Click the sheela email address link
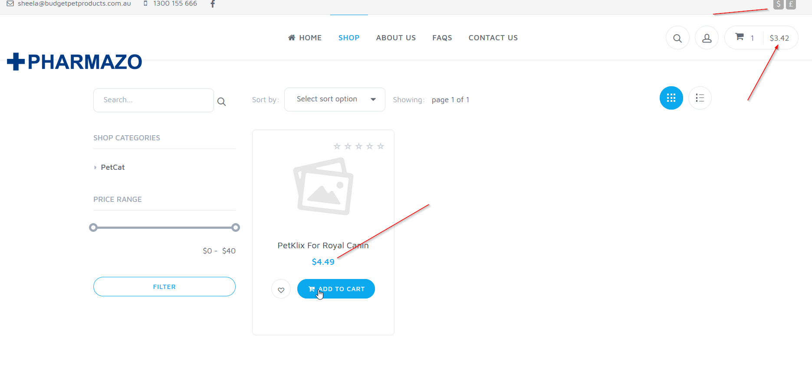The height and width of the screenshot is (370, 812). tap(74, 3)
